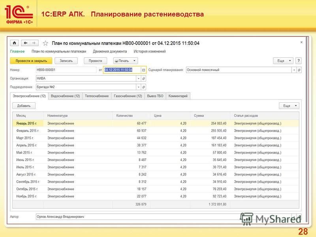Open Движения документа section

point(110,51)
